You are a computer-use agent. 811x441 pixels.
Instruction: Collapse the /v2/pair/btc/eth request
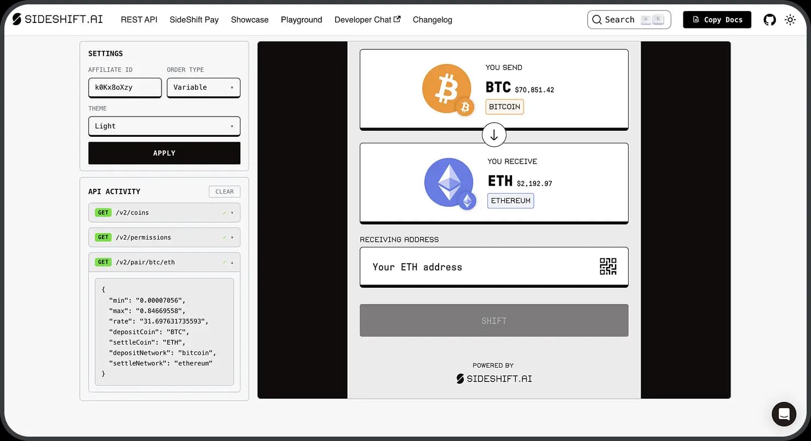[164, 262]
